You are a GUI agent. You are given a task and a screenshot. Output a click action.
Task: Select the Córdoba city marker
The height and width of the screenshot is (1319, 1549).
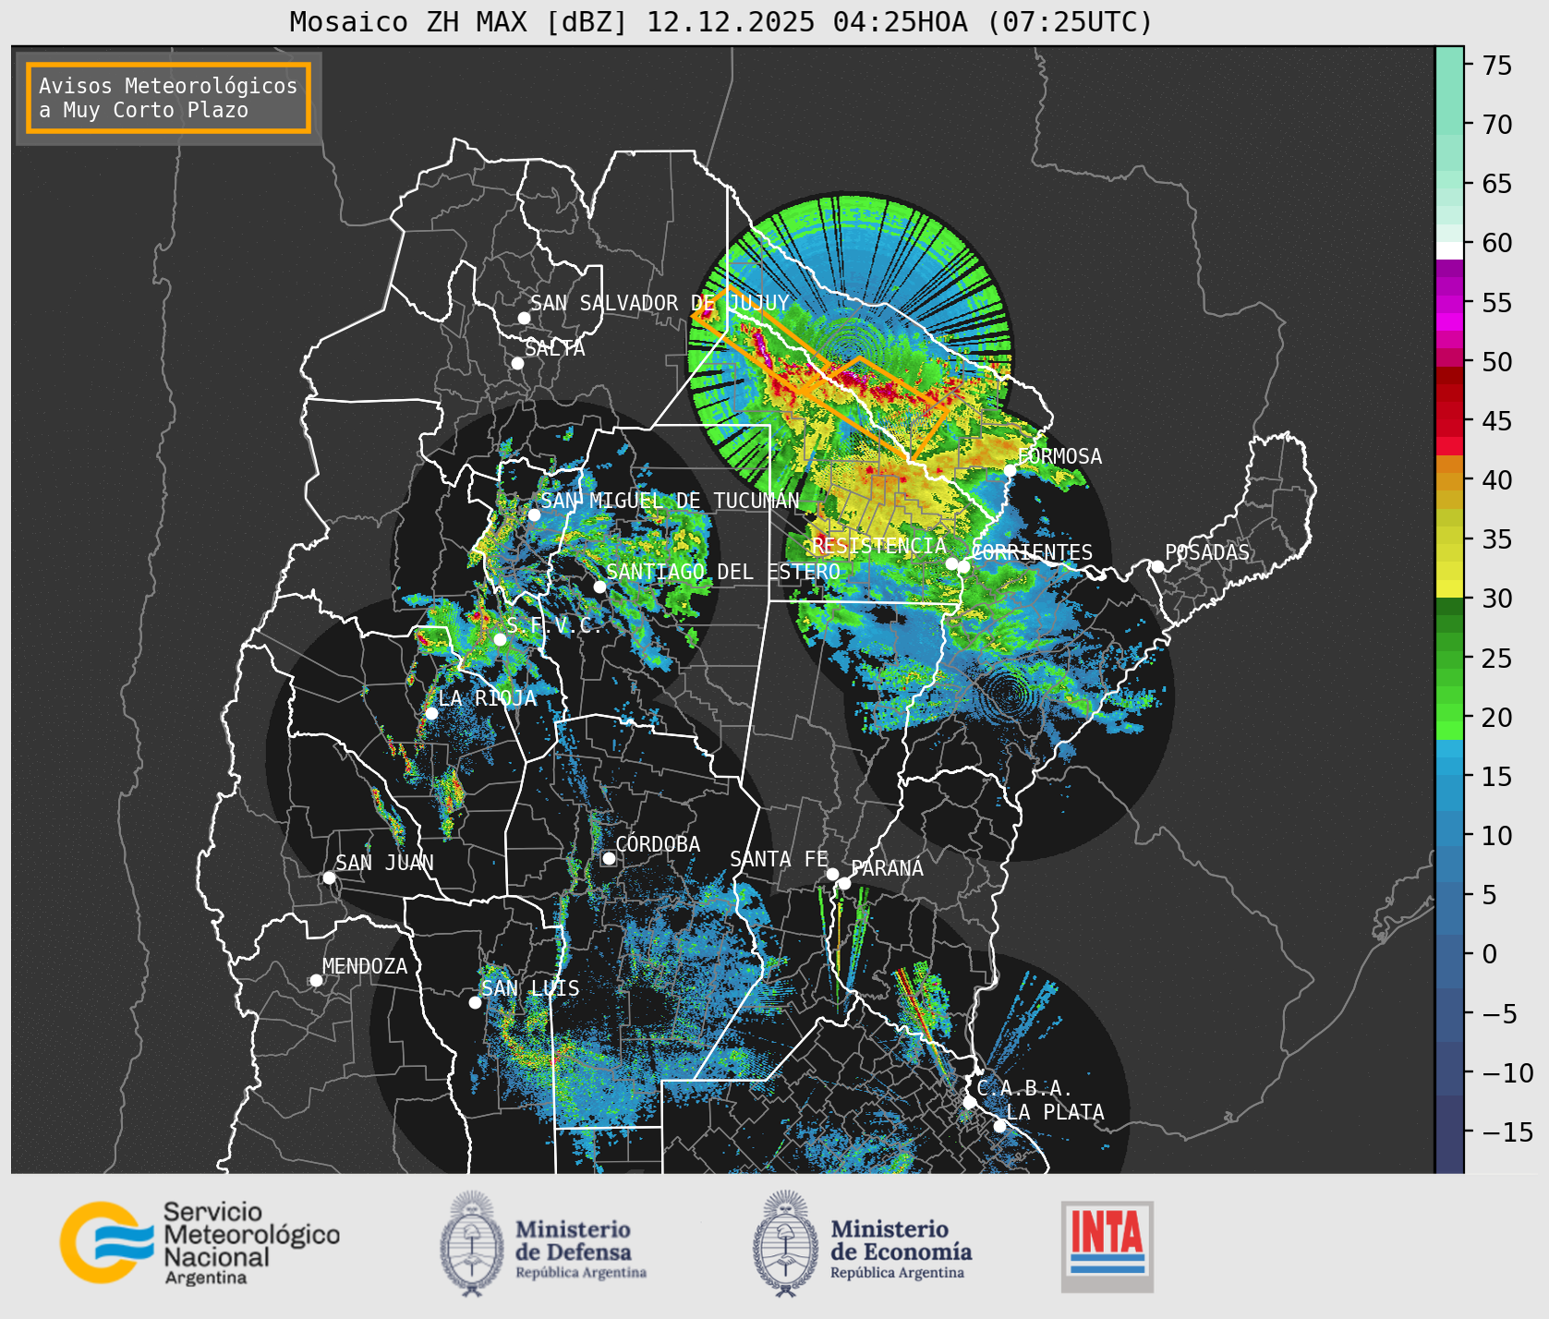[x=609, y=858]
